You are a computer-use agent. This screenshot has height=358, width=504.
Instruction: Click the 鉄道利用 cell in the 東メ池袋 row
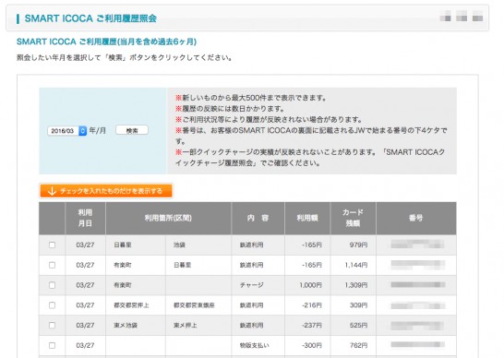[x=258, y=325]
